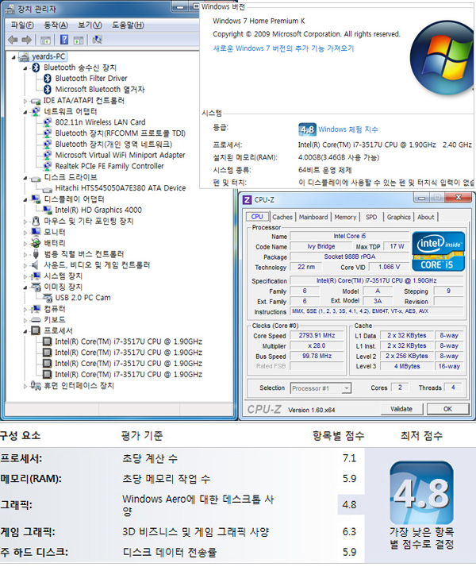Click the 4.8 Windows Experience Index badge
This screenshot has width=476, height=567.
click(x=307, y=129)
